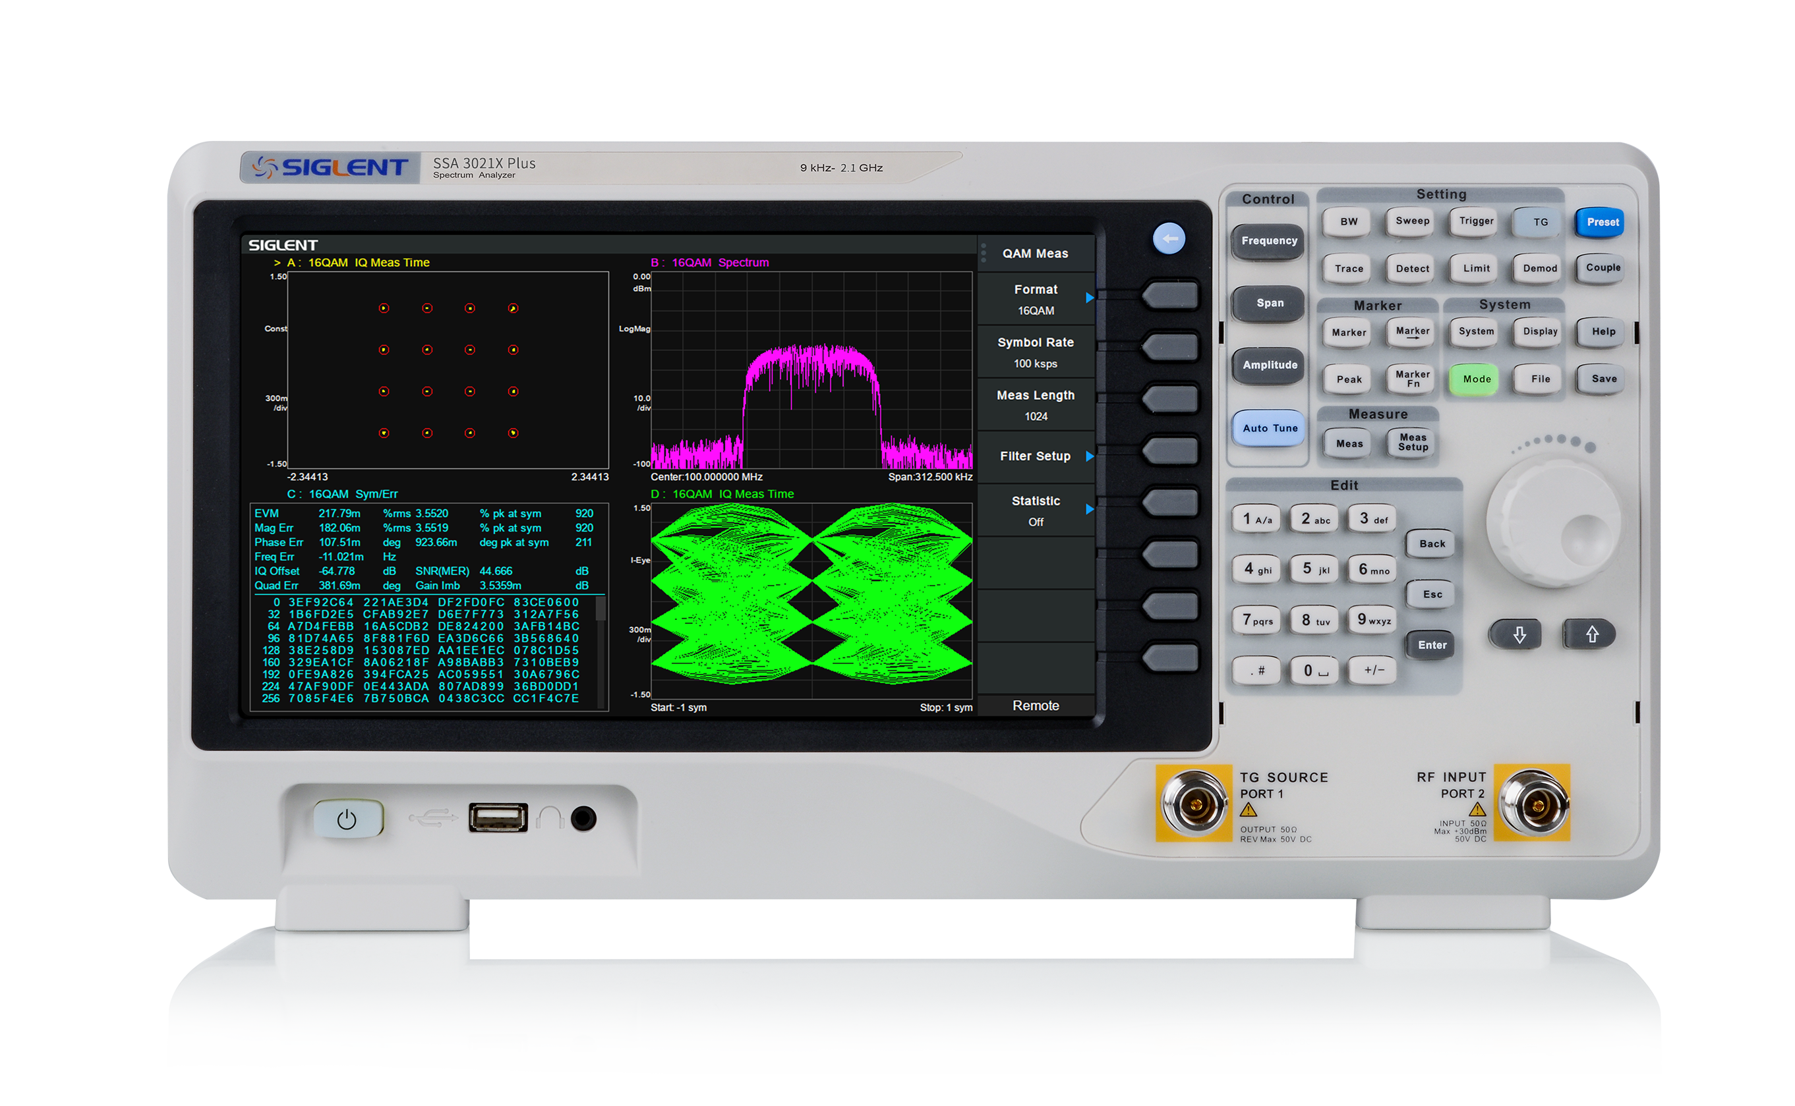Select the Meas Length 1024 menu entry

[1034, 404]
